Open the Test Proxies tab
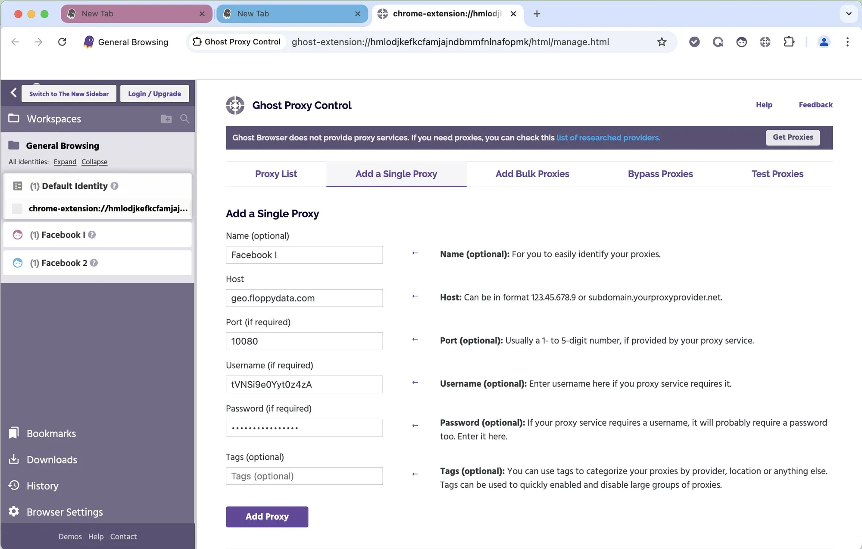 click(x=777, y=174)
